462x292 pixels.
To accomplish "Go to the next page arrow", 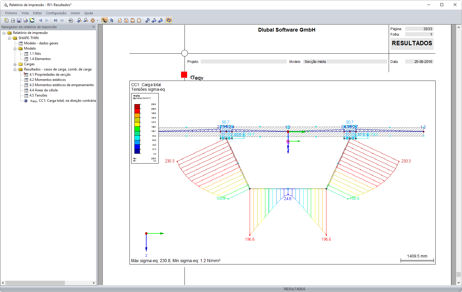I will coord(47,20).
